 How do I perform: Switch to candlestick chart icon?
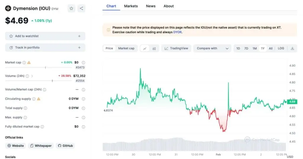click(x=154, y=48)
